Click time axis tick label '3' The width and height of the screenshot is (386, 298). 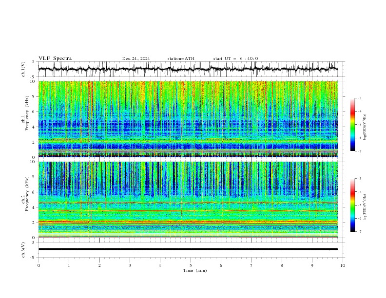click(x=130, y=265)
